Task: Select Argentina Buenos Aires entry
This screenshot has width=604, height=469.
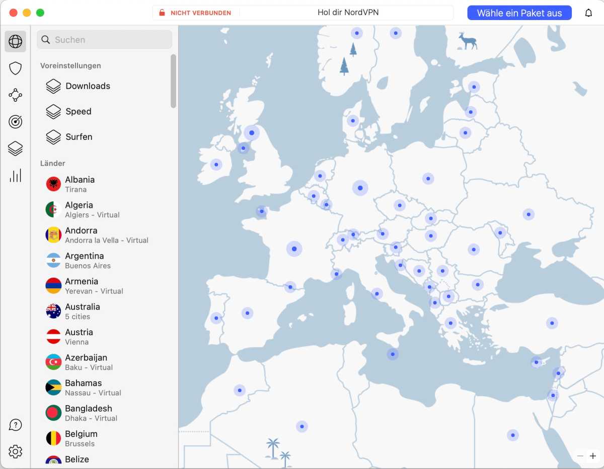Action: point(105,260)
